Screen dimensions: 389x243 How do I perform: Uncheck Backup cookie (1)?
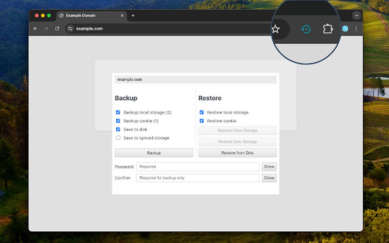[119, 121]
